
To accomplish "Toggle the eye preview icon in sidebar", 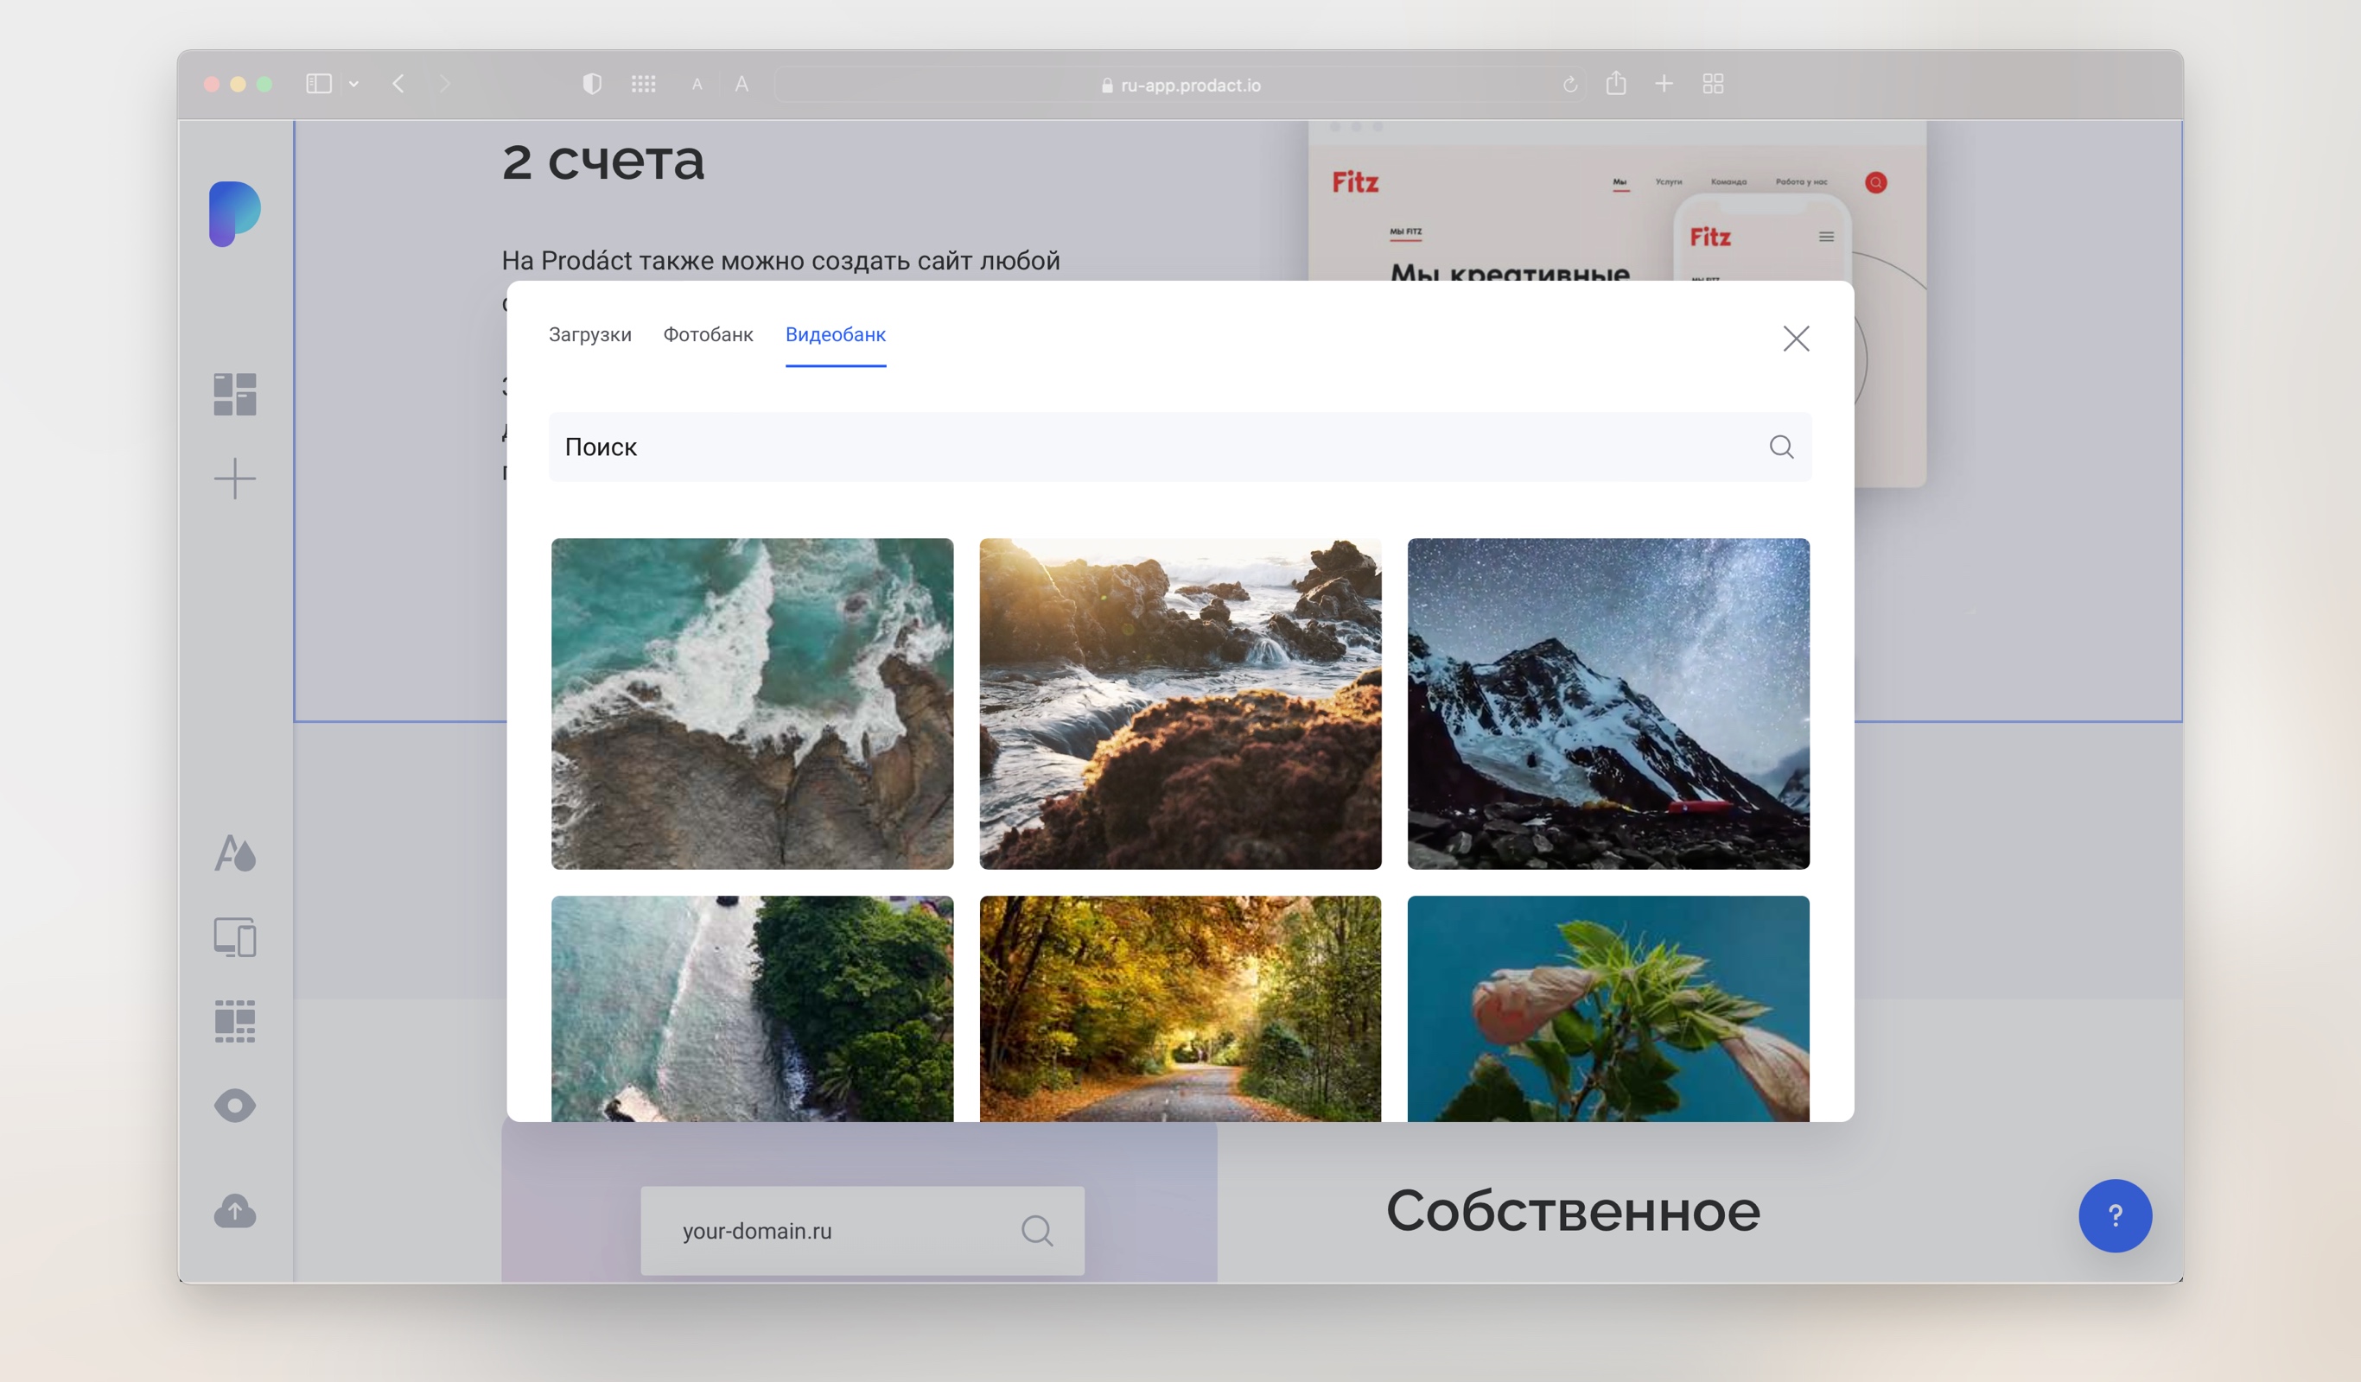I will tap(234, 1106).
